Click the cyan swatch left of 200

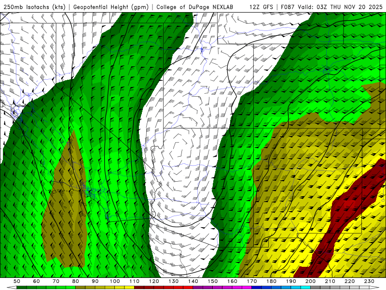coord(306,288)
